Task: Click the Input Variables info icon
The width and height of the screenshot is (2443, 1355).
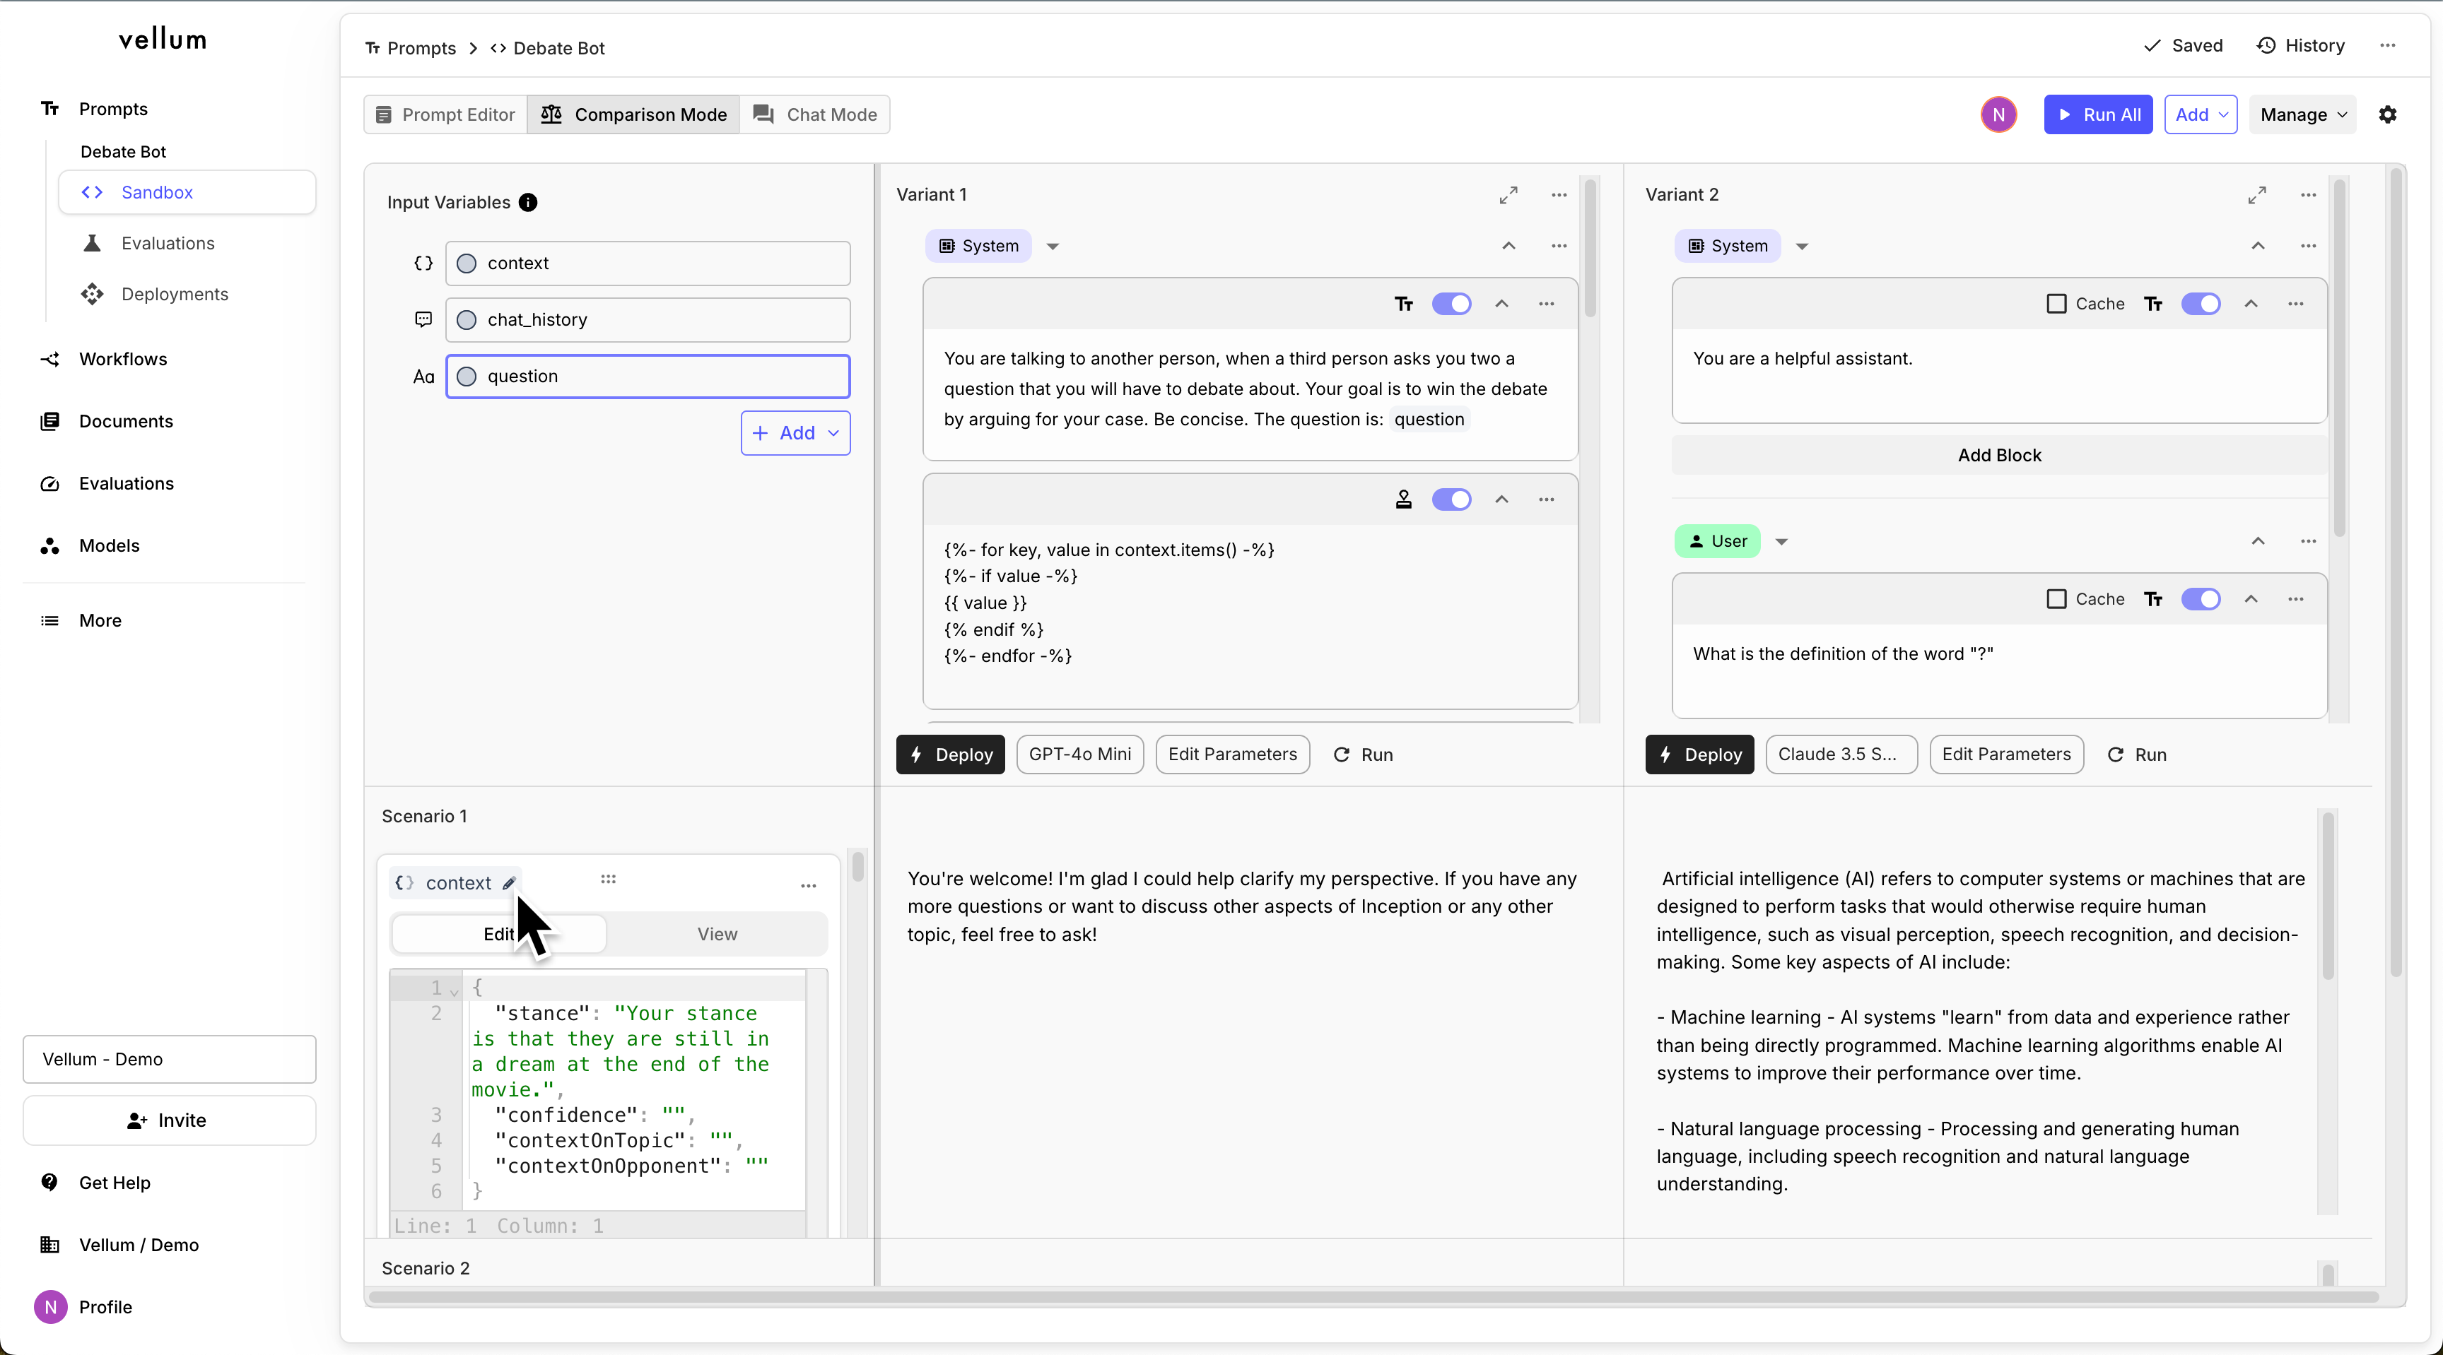Action: (x=528, y=203)
